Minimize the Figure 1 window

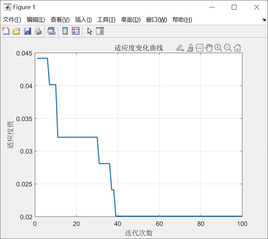(x=212, y=7)
